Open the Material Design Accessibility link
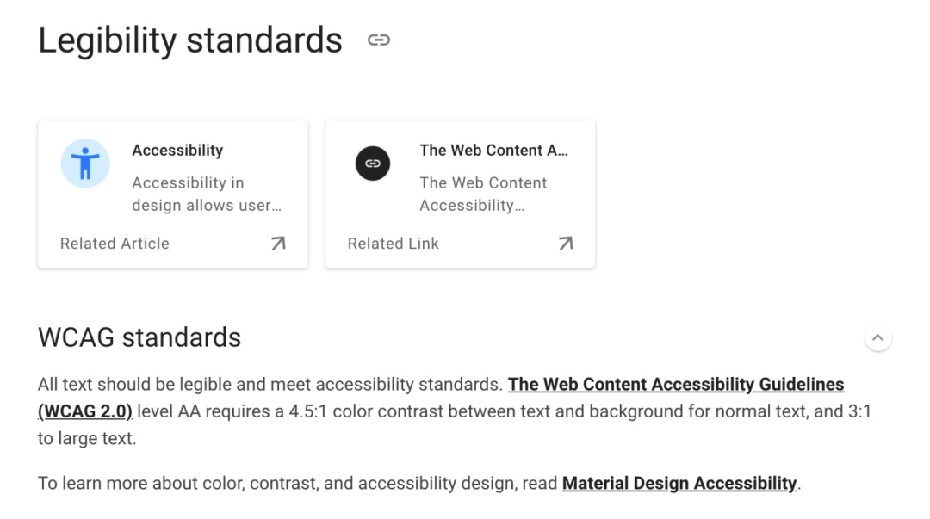Viewport: 930px width, 519px height. [679, 484]
